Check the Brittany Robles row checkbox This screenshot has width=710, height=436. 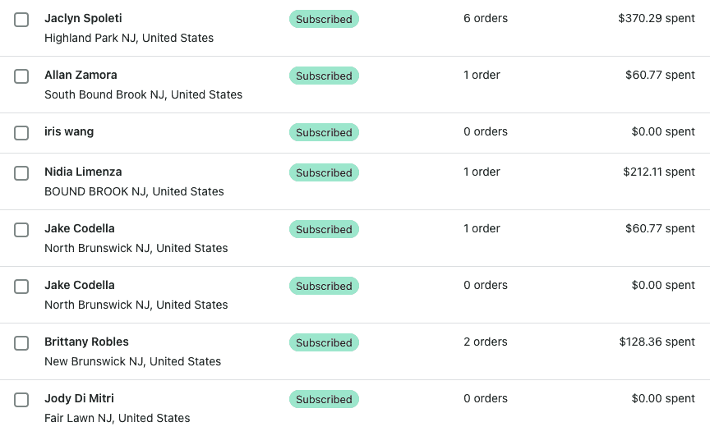point(21,343)
